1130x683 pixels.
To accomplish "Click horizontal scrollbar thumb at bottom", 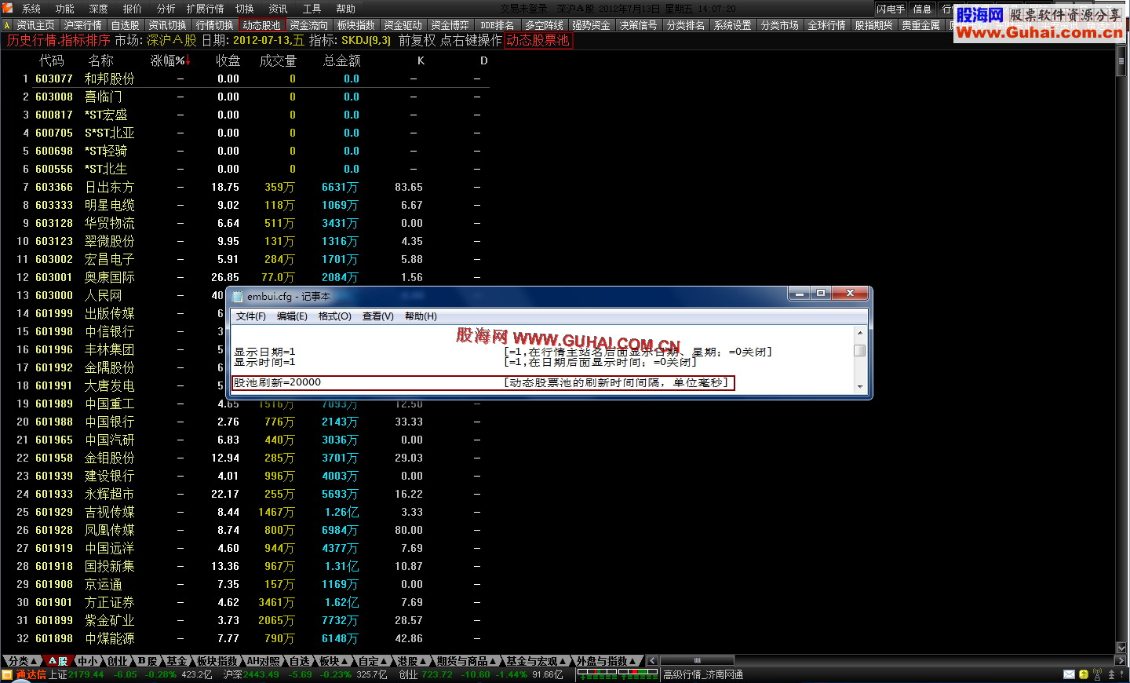I will [697, 660].
